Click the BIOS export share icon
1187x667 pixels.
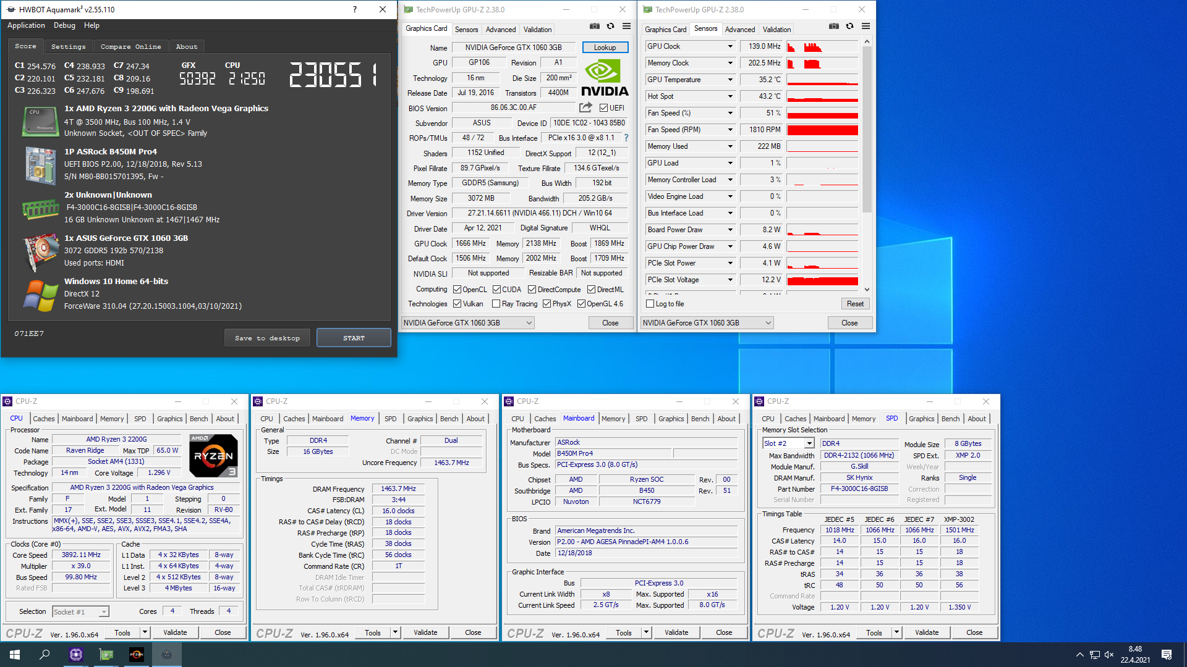click(585, 107)
